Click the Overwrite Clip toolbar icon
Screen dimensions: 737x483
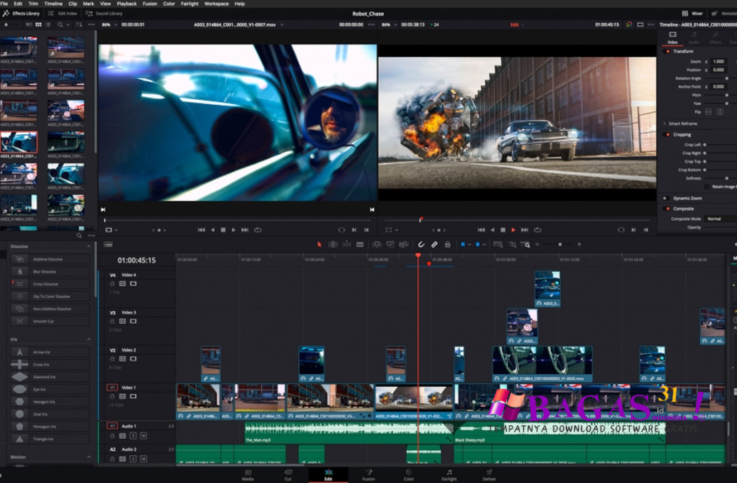coord(390,244)
